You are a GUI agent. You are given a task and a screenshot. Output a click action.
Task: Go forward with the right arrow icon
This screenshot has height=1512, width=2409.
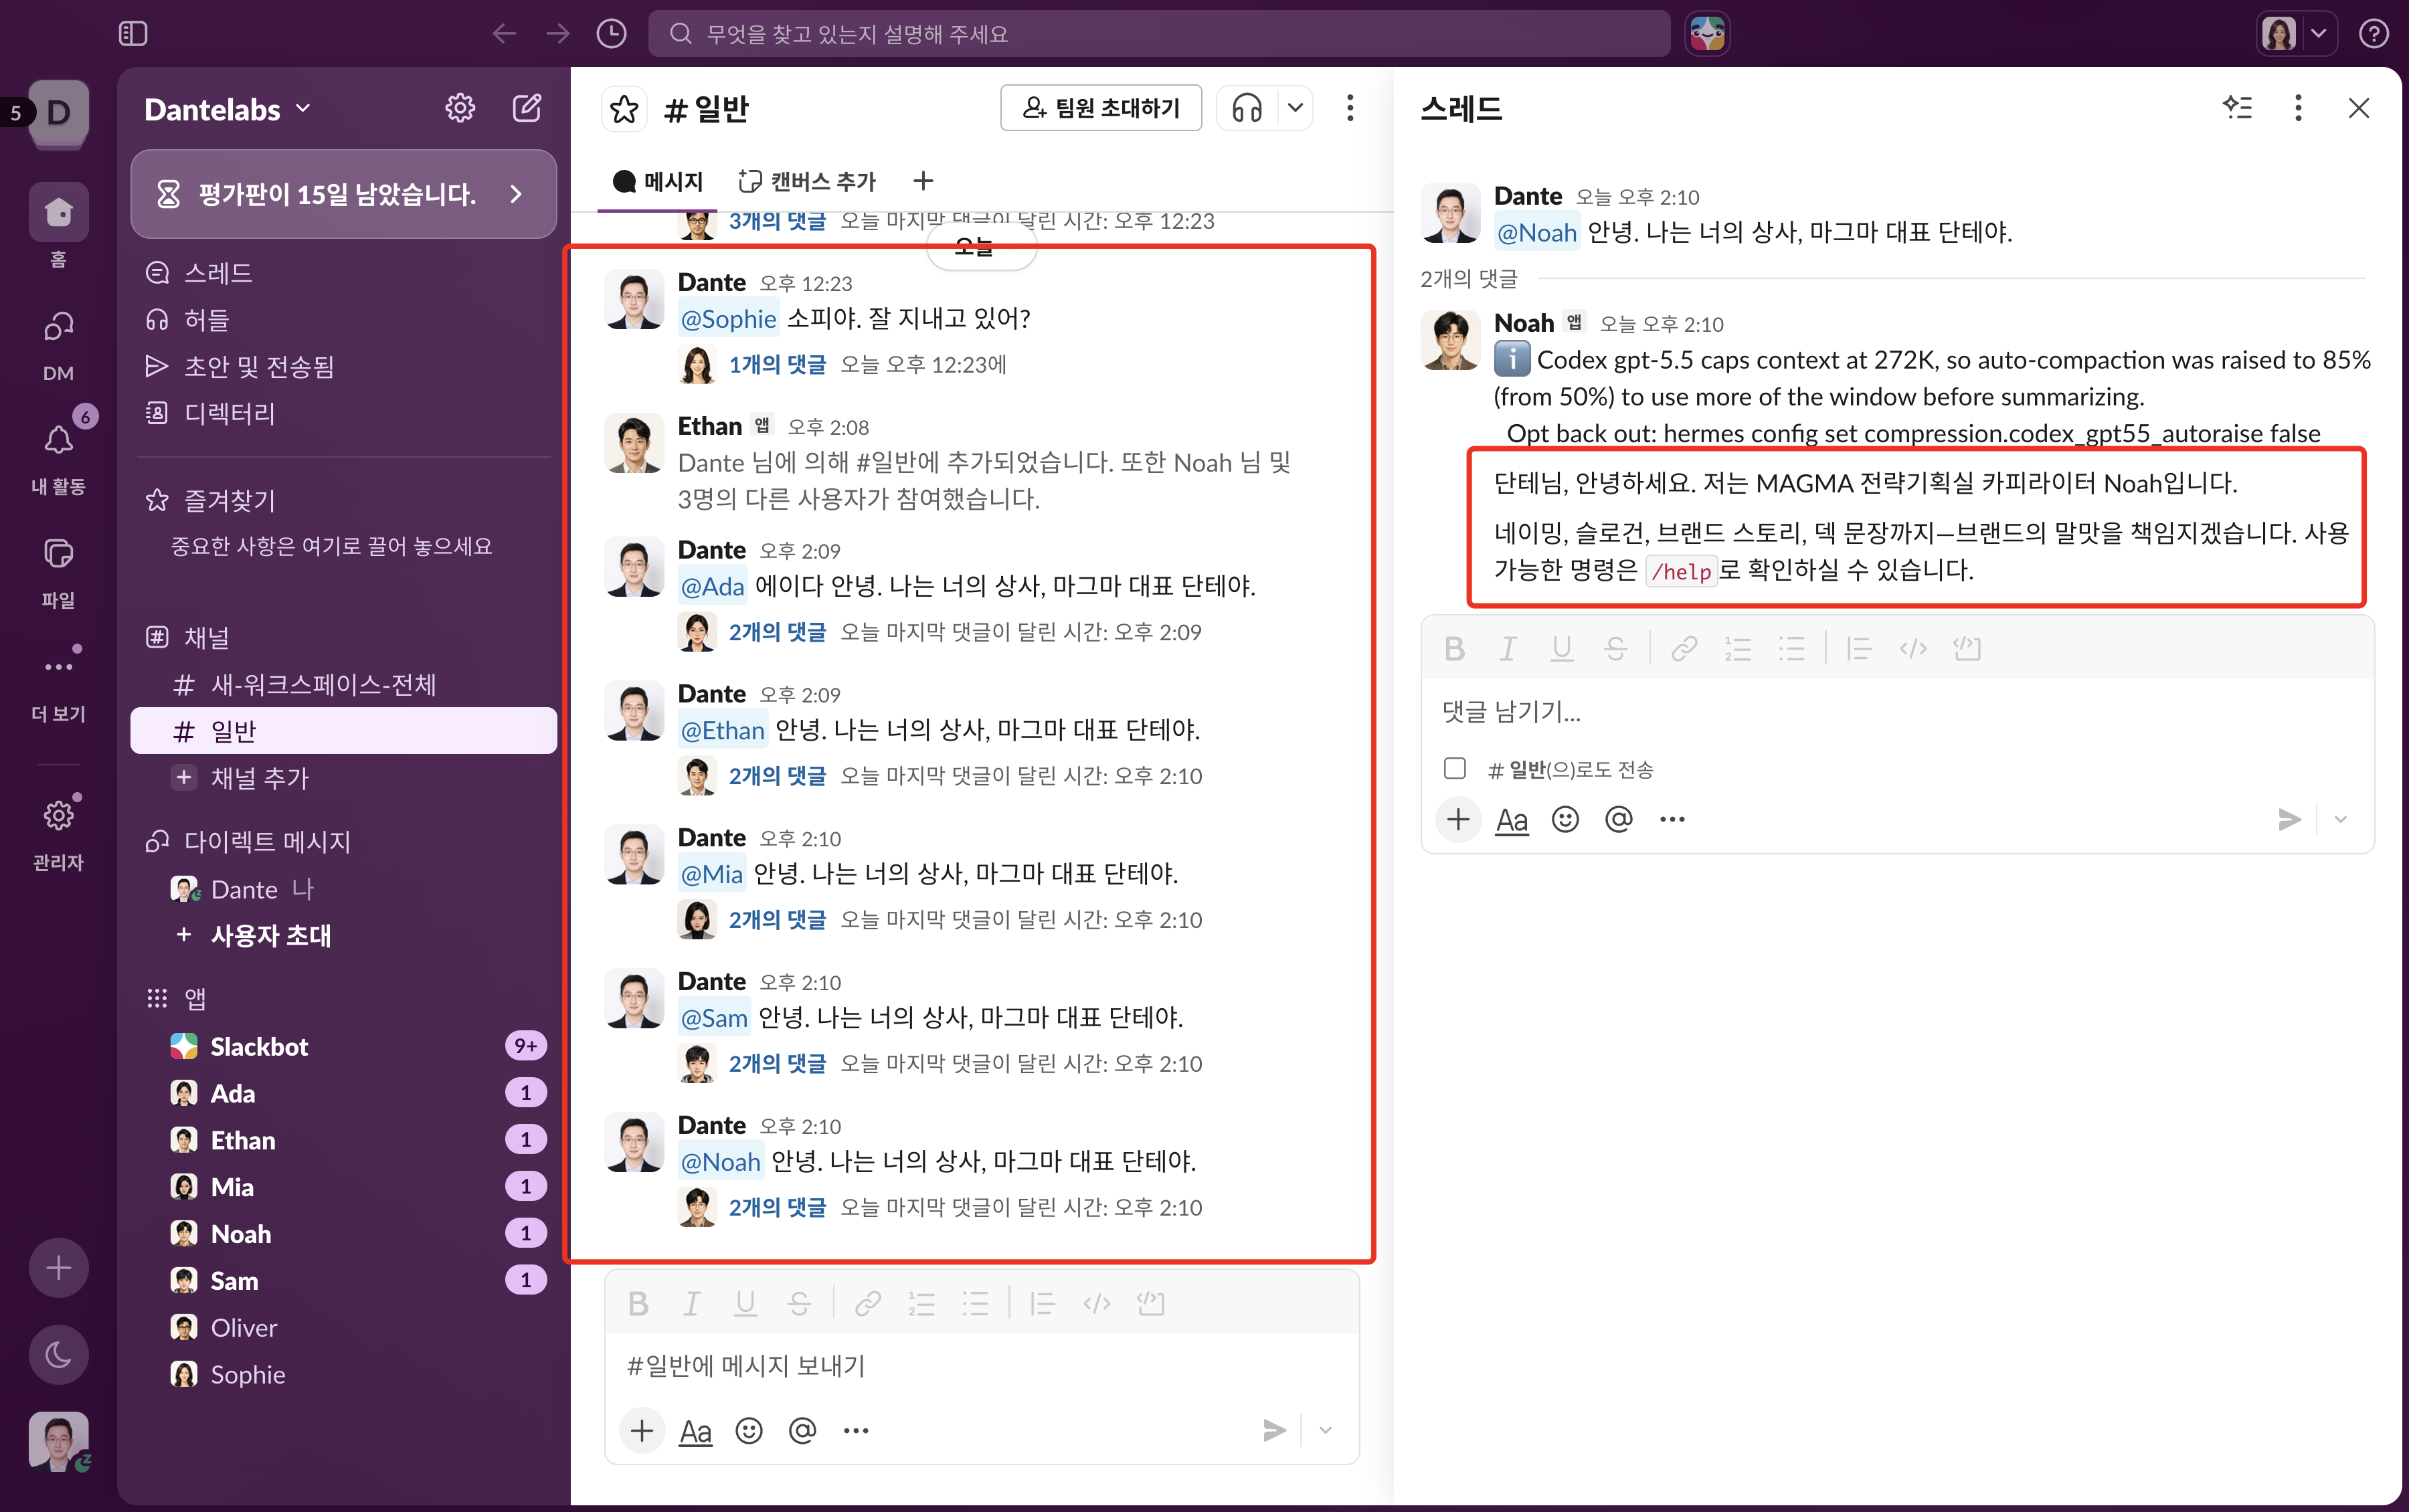click(x=558, y=34)
